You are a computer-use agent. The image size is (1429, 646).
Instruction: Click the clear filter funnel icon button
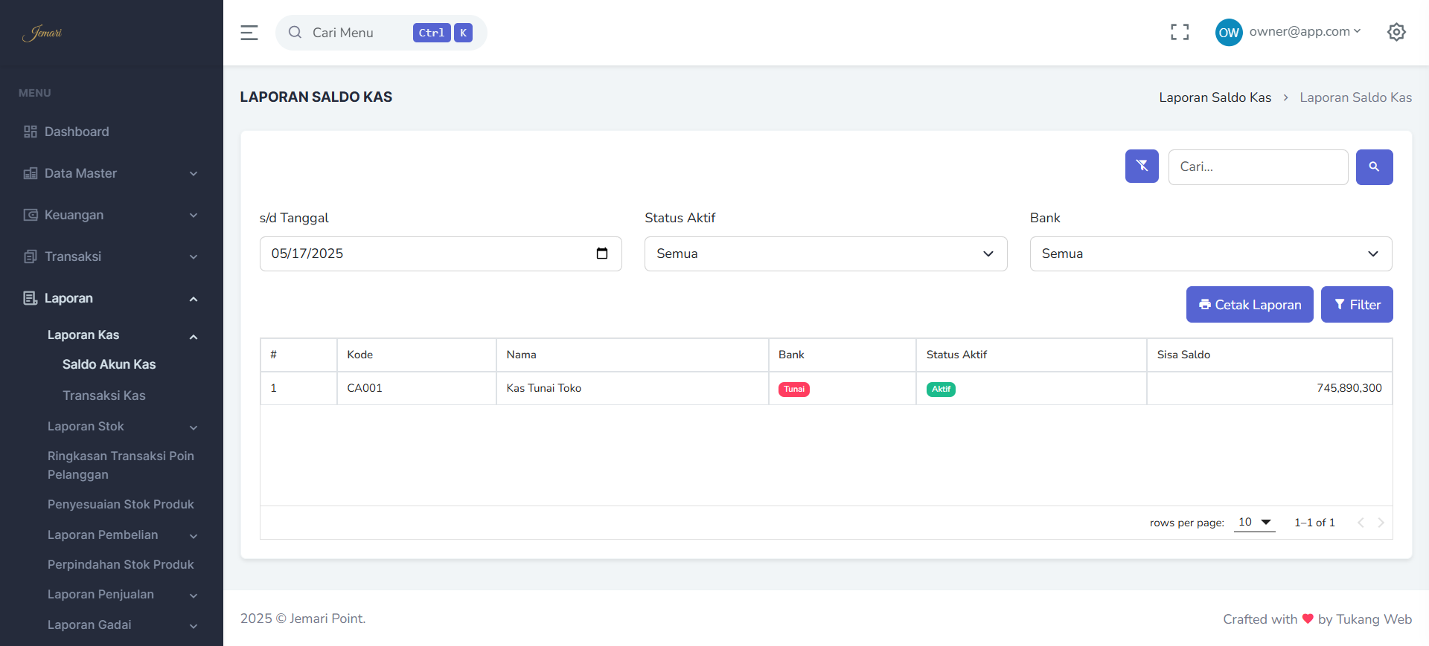(x=1142, y=167)
